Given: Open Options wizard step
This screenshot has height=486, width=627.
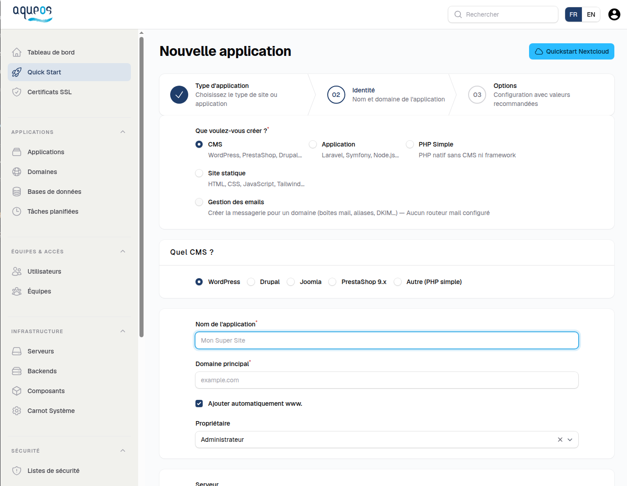Looking at the screenshot, I should tap(535, 95).
